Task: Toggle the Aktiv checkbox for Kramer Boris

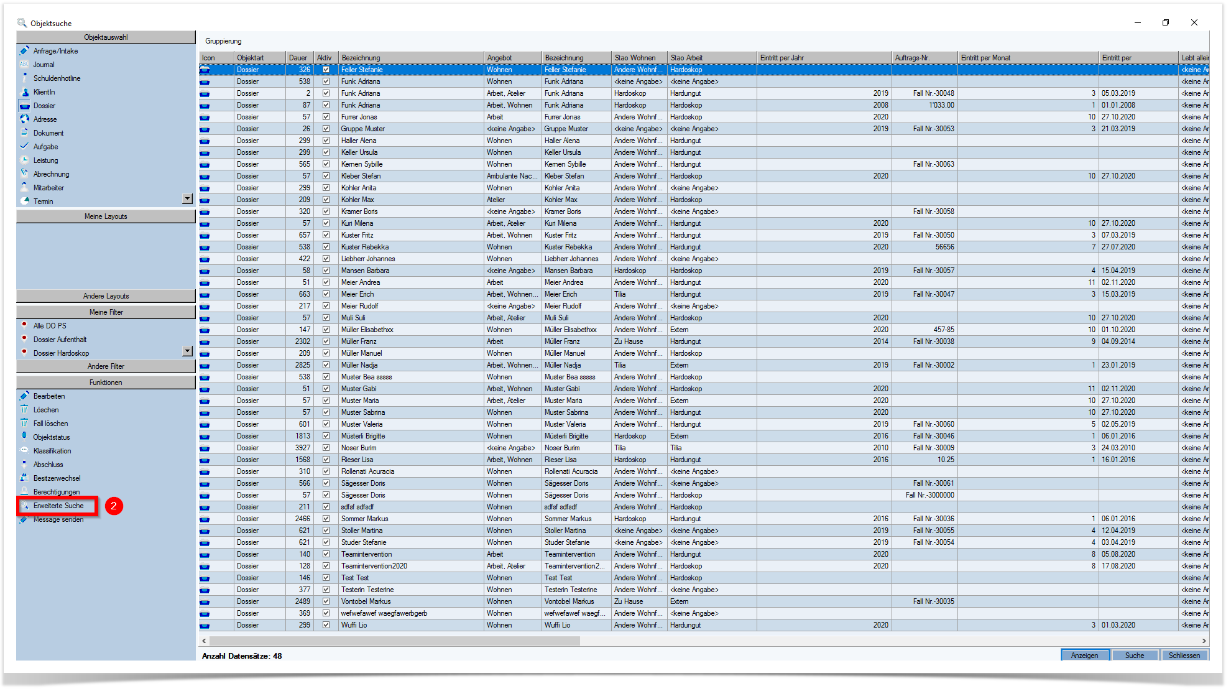Action: click(x=326, y=211)
